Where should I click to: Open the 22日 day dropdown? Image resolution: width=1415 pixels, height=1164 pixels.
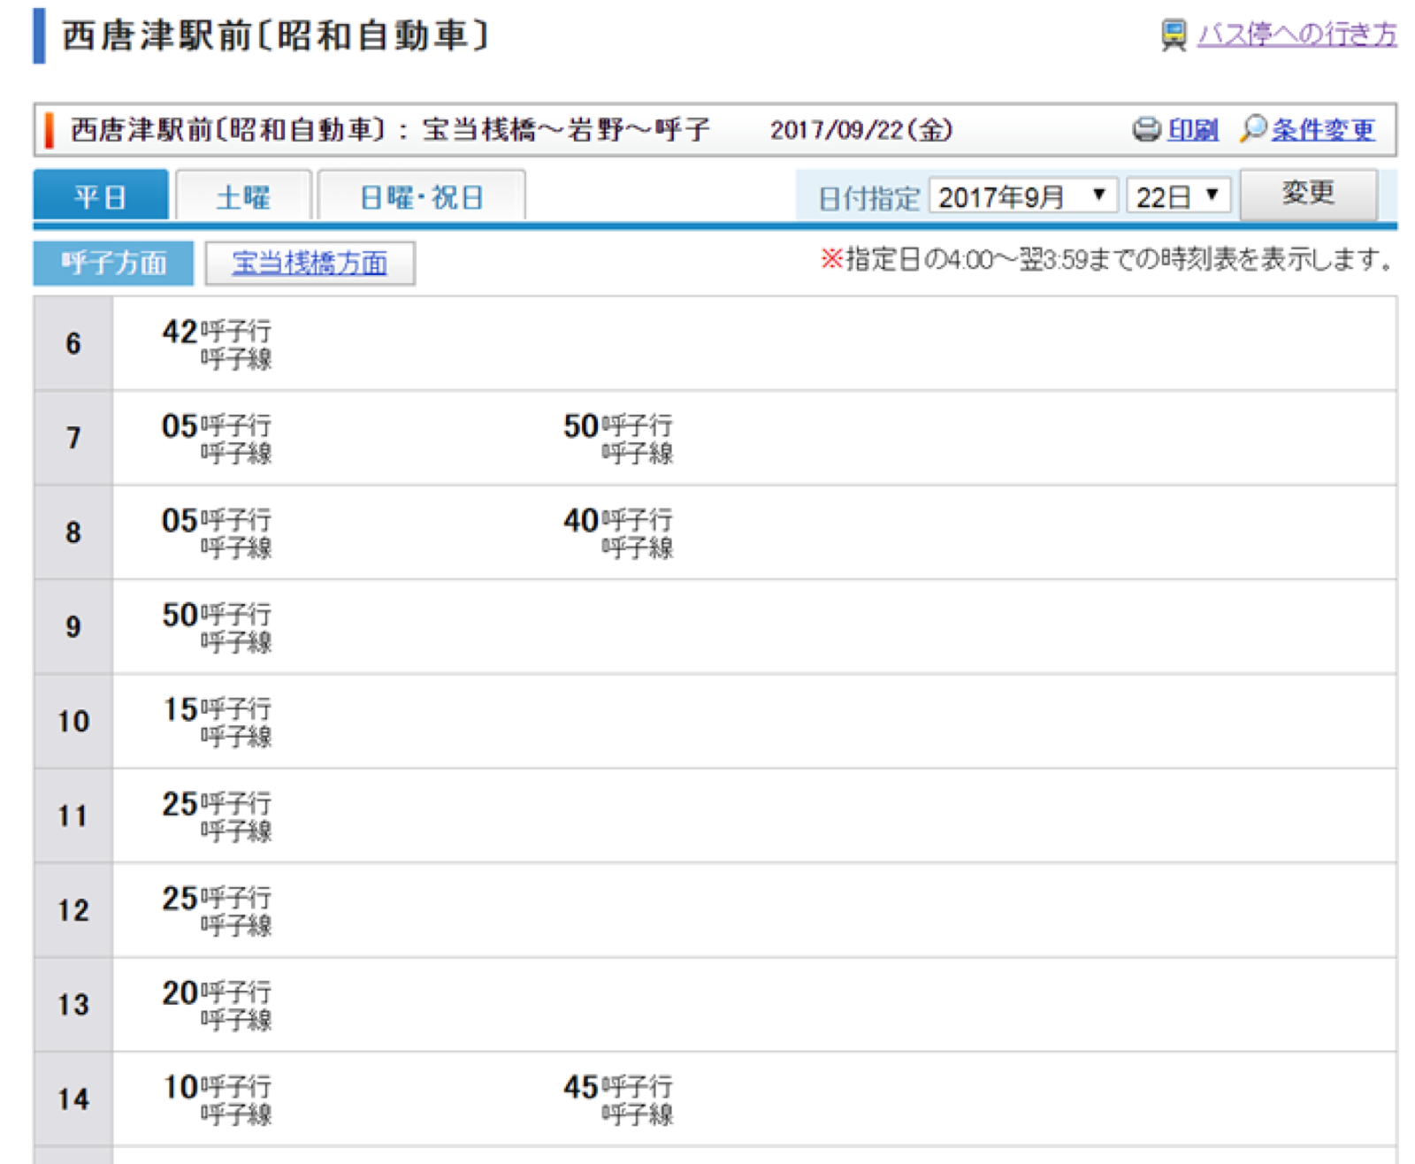click(1179, 195)
